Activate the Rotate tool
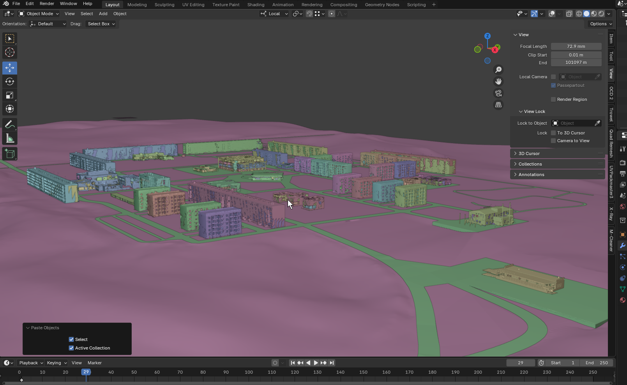627x385 pixels. (x=10, y=81)
